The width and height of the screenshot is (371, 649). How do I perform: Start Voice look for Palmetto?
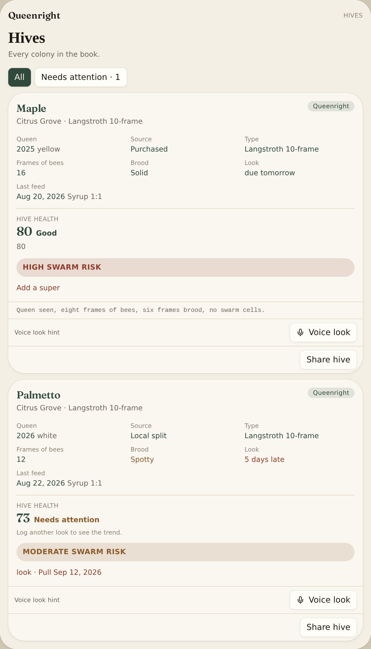323,600
